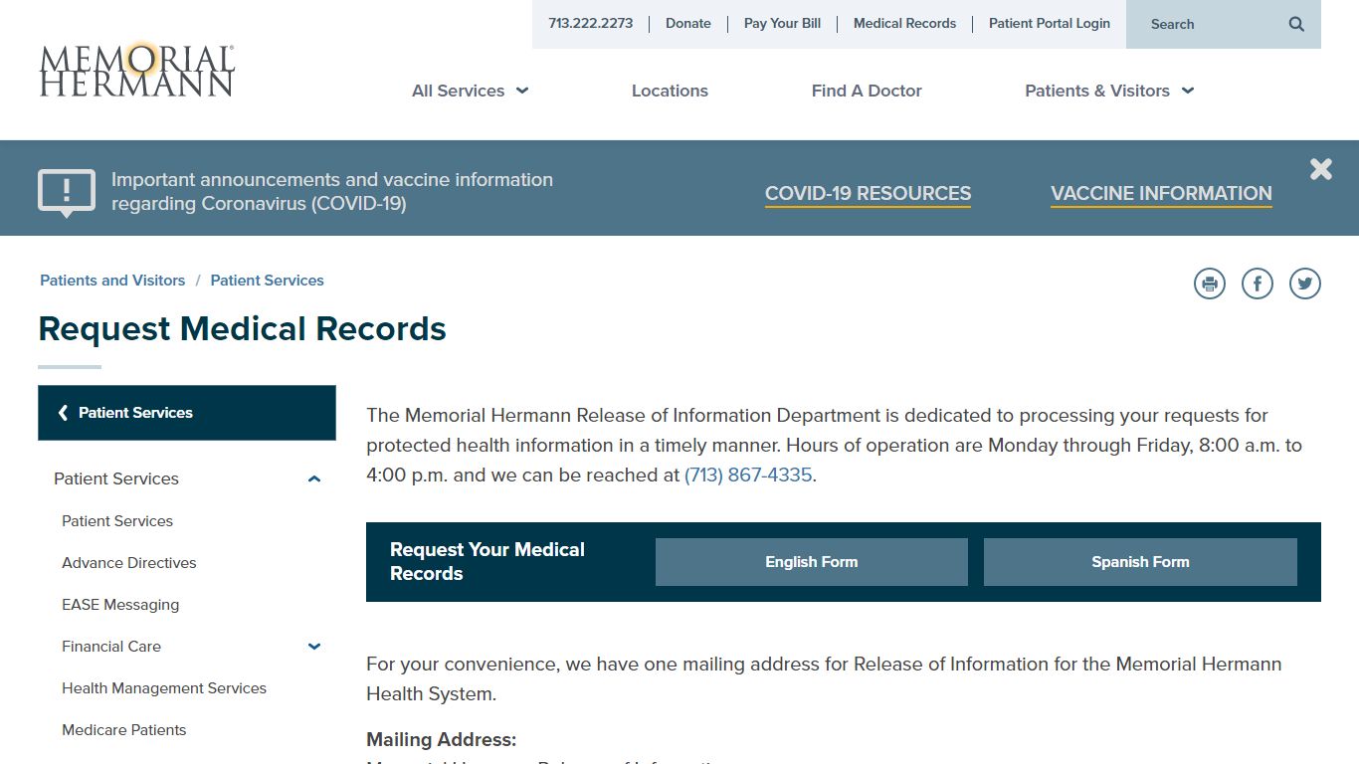Click the Patient Services sidebar section label
This screenshot has height=764, width=1359.
[x=116, y=478]
